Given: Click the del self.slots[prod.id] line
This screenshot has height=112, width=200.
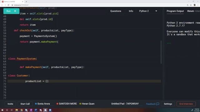Looking at the screenshot, I should [x=36, y=19].
